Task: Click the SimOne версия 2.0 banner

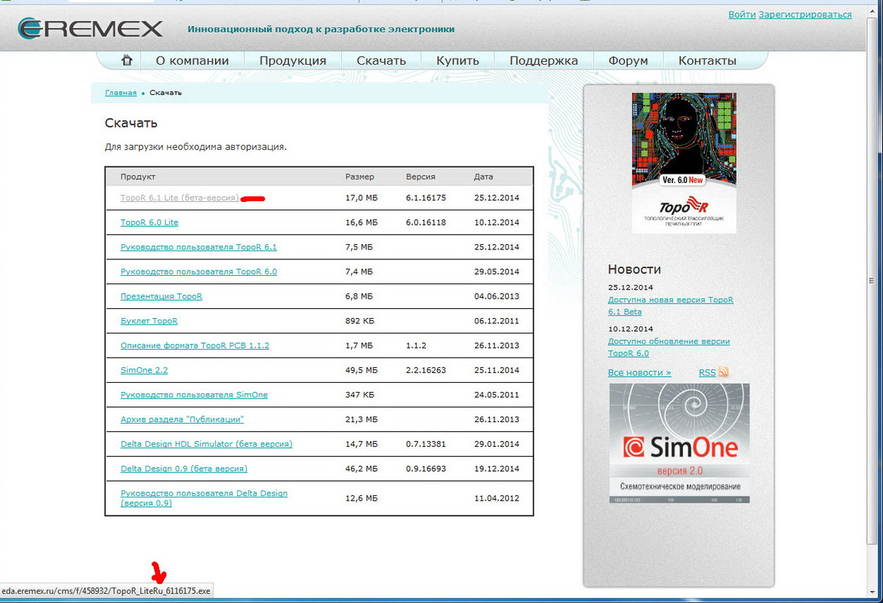Action: click(679, 443)
